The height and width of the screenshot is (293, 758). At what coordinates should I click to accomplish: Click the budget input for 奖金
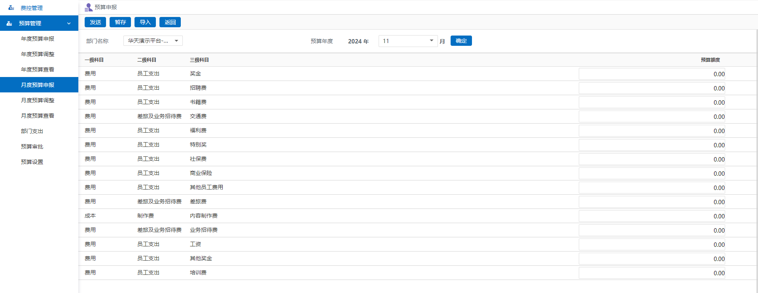click(651, 74)
